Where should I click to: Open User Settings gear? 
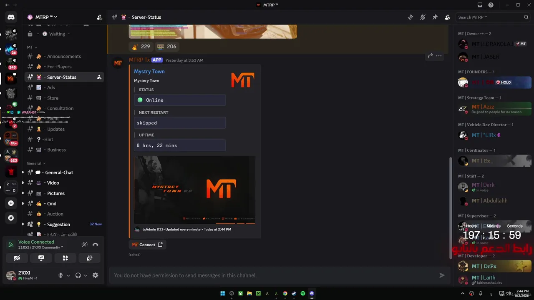pyautogui.click(x=96, y=275)
